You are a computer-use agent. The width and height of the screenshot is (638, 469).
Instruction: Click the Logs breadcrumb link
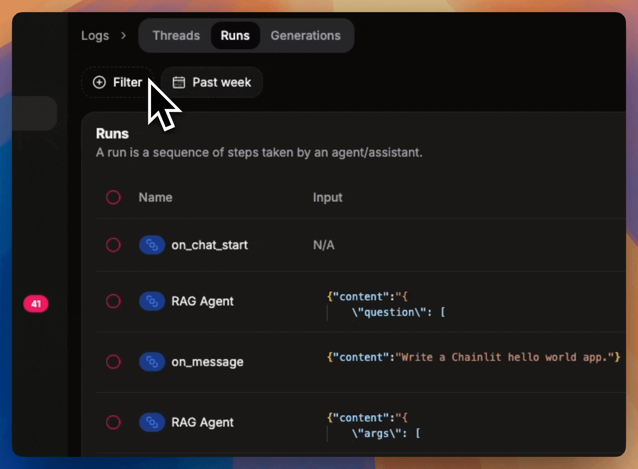pos(95,36)
